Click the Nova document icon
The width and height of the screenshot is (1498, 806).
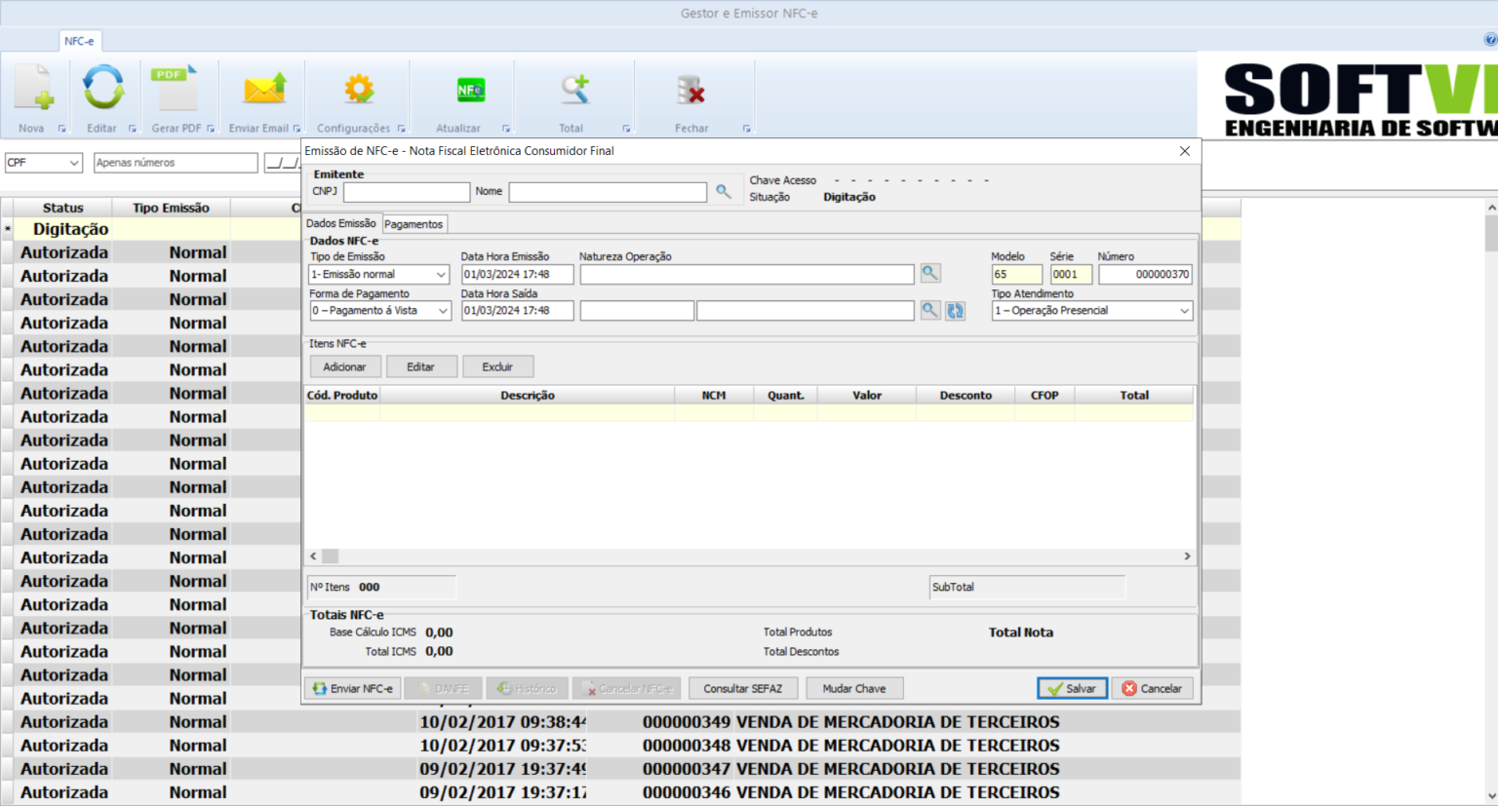[33, 90]
